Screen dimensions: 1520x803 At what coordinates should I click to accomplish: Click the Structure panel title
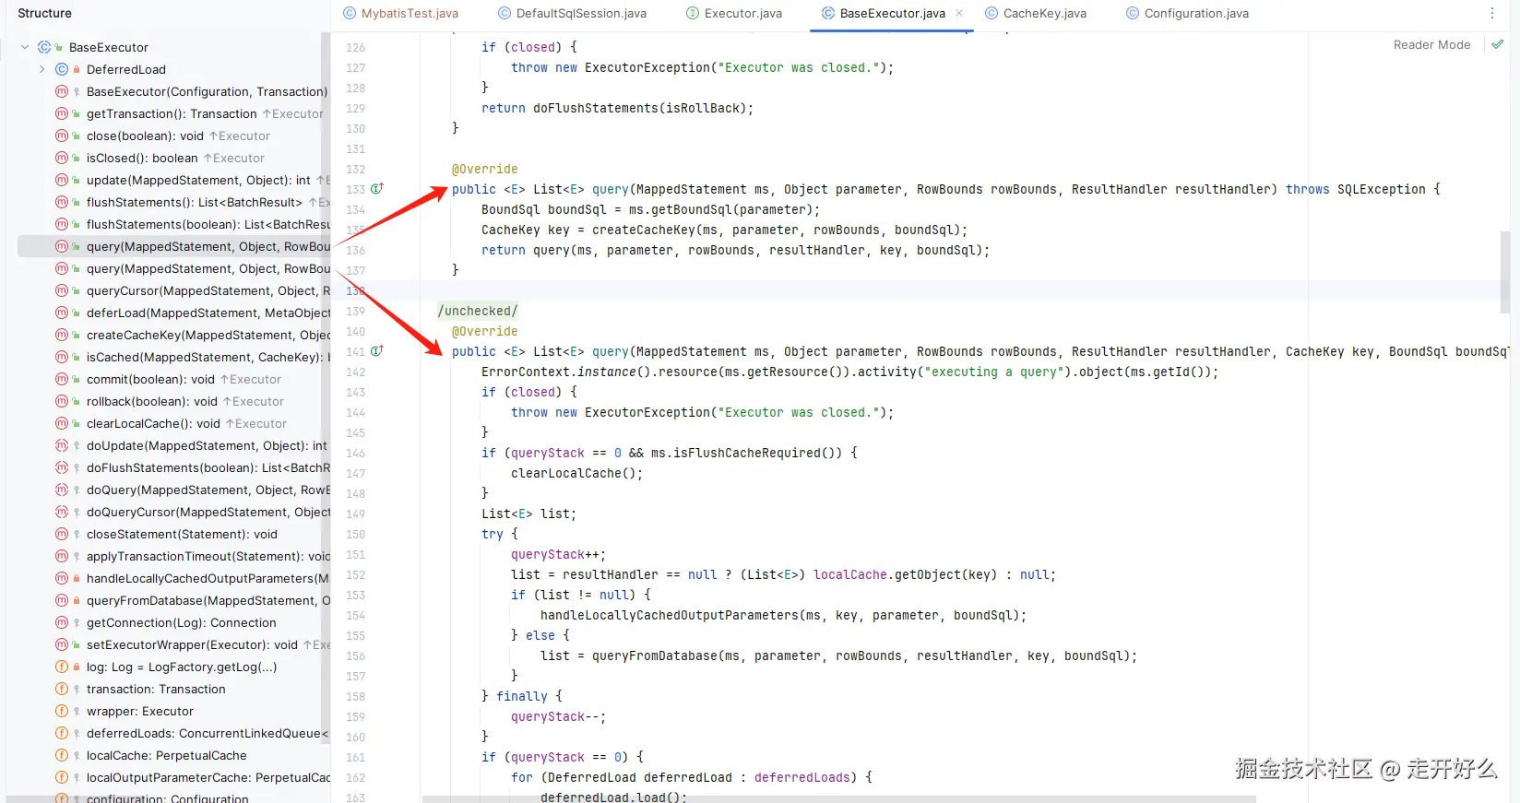tap(44, 13)
